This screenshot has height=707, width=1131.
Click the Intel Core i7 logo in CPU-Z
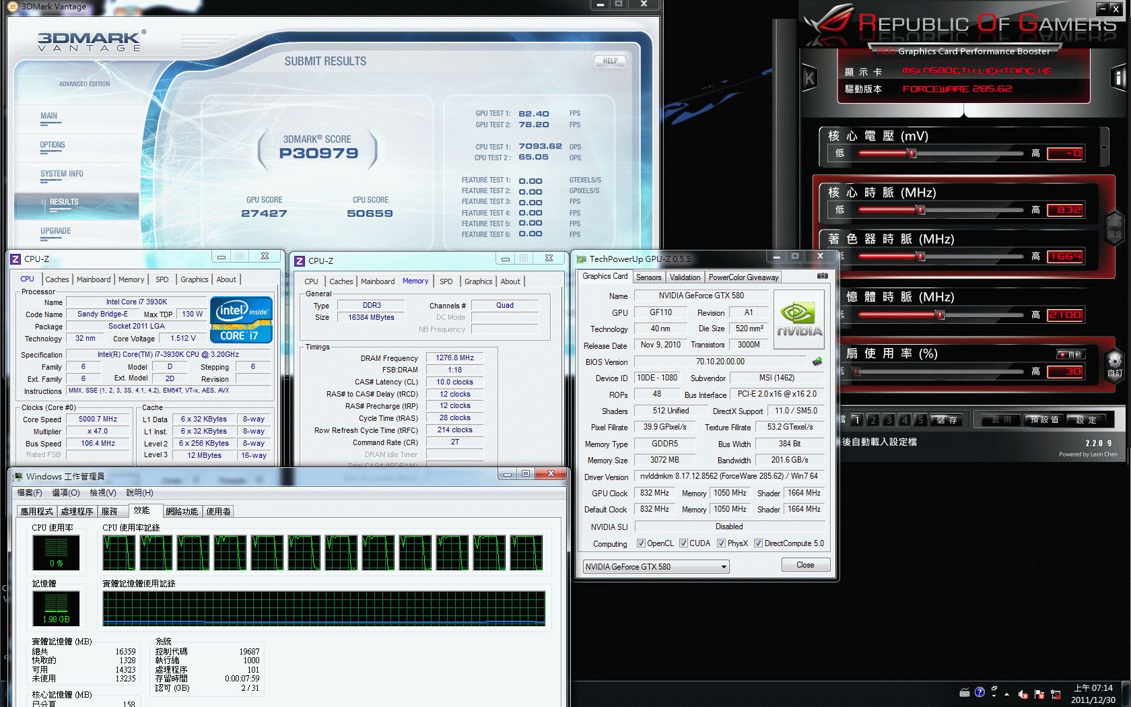pyautogui.click(x=241, y=320)
